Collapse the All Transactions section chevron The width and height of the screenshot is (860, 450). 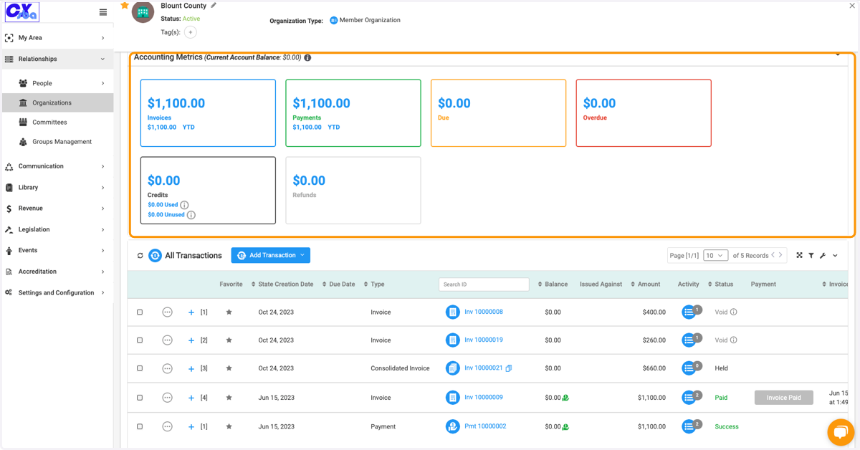(835, 256)
